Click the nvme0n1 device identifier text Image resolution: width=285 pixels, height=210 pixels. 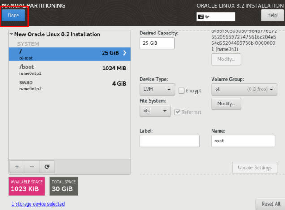243,40
